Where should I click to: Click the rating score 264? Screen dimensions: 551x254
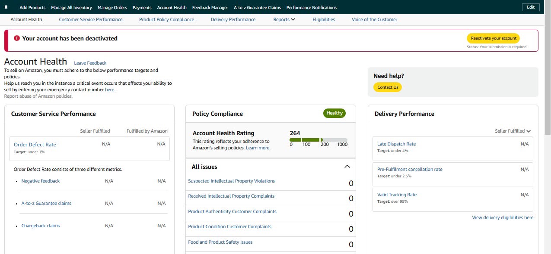point(295,133)
